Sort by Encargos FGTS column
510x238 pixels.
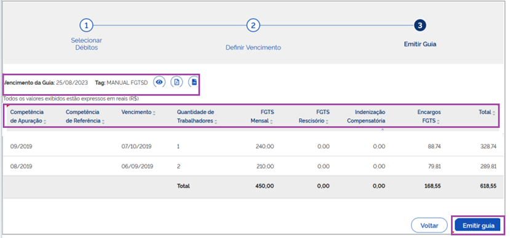(438, 122)
